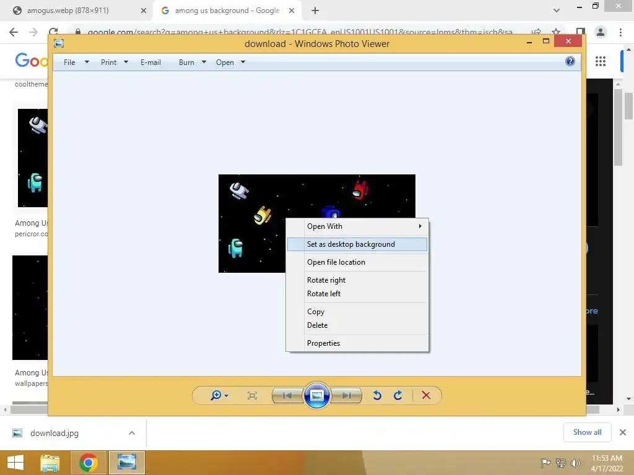
Task: Bookmark page with the star icon
Action: coord(556,32)
